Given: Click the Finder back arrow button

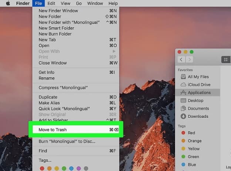Looking at the screenshot, I should [x=181, y=59].
